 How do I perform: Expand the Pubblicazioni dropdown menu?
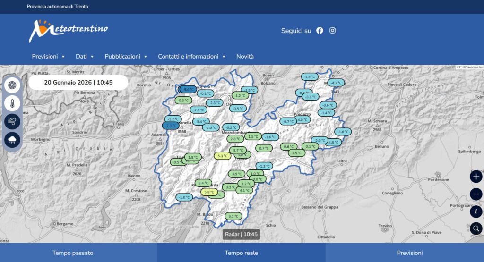(126, 56)
